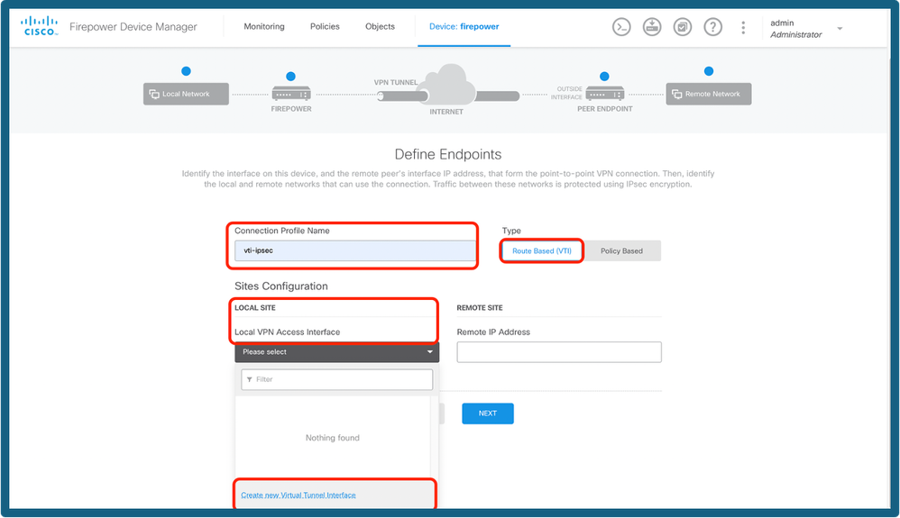This screenshot has width=900, height=518.
Task: Click Create new Virtual Tunnel Interface link
Action: point(298,495)
